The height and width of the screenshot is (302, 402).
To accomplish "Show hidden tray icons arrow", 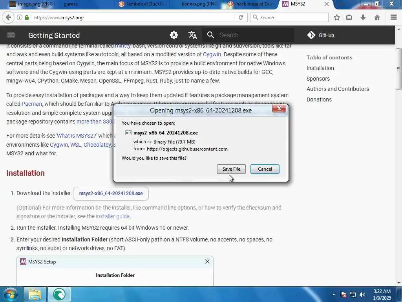I will coord(334,295).
